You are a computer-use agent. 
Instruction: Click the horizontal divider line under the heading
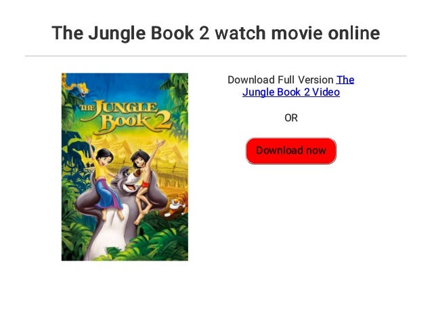click(x=216, y=56)
